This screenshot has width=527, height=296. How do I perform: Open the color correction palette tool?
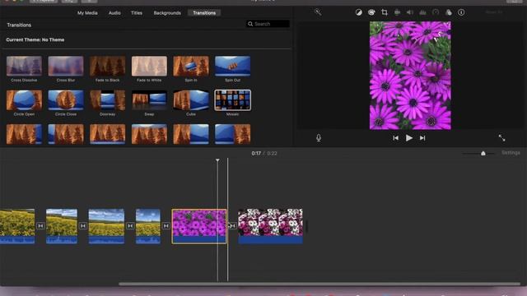(x=371, y=12)
